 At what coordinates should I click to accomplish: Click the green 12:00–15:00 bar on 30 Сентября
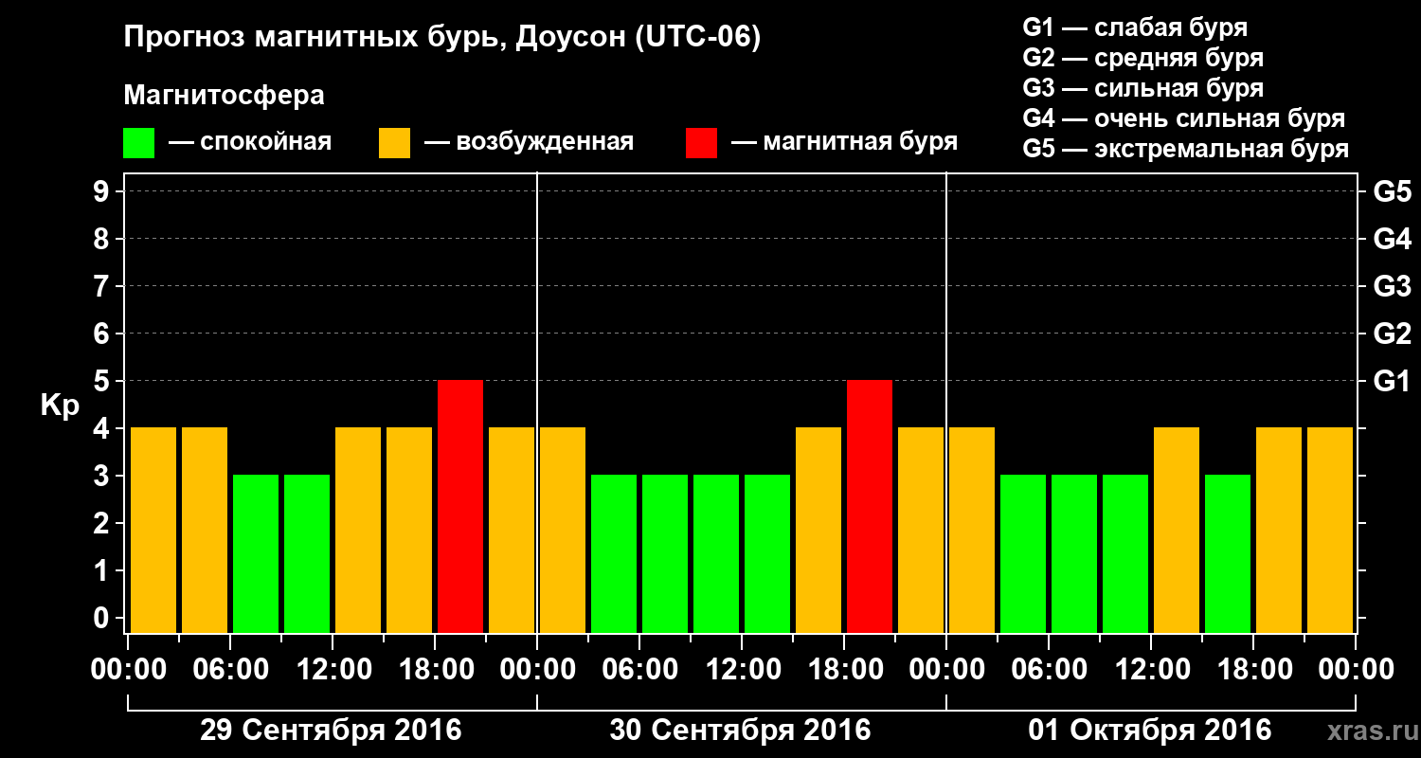(767, 554)
